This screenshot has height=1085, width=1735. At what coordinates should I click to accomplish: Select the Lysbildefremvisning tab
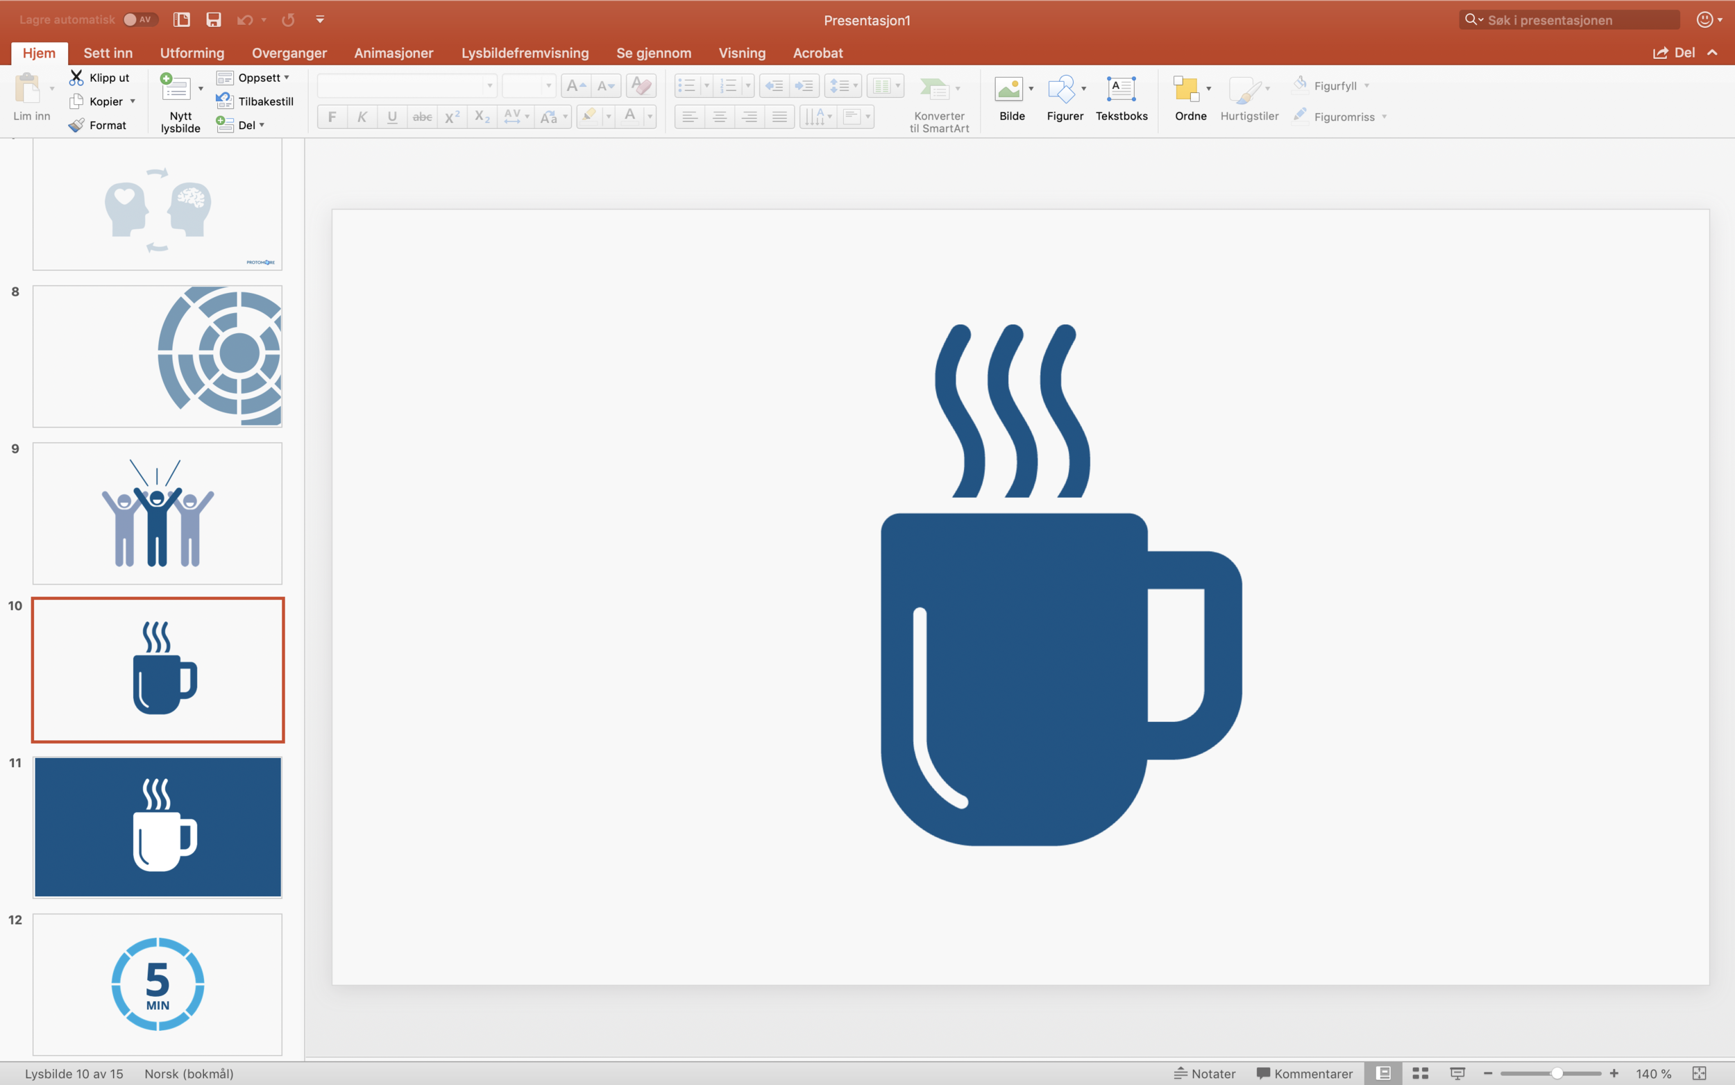coord(525,53)
